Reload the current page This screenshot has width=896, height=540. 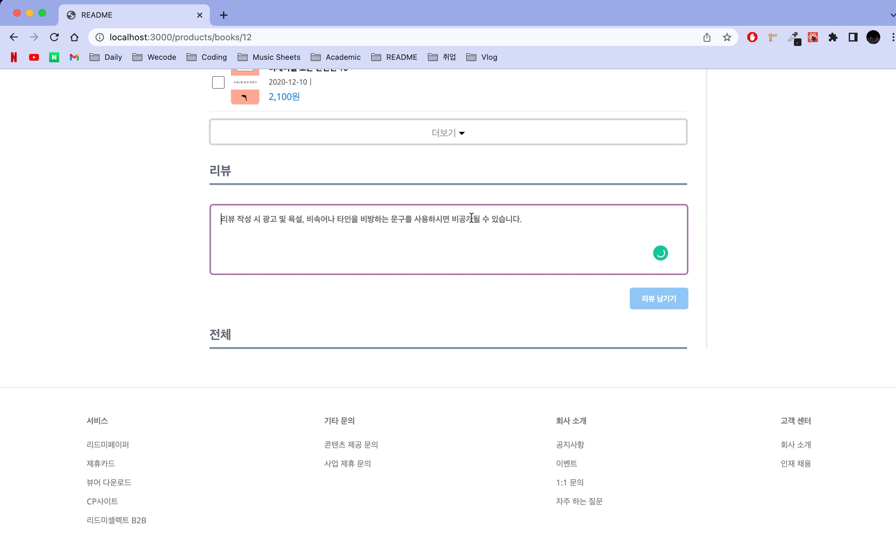click(x=54, y=37)
